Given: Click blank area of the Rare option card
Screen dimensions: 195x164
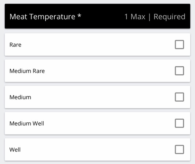Looking at the screenshot, I should tap(97, 45).
